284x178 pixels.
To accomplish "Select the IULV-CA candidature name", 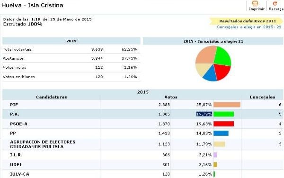I will [x=19, y=174].
